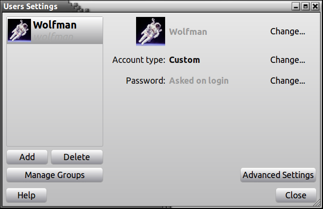Select the Wolfman user name in the list

pyautogui.click(x=55, y=25)
